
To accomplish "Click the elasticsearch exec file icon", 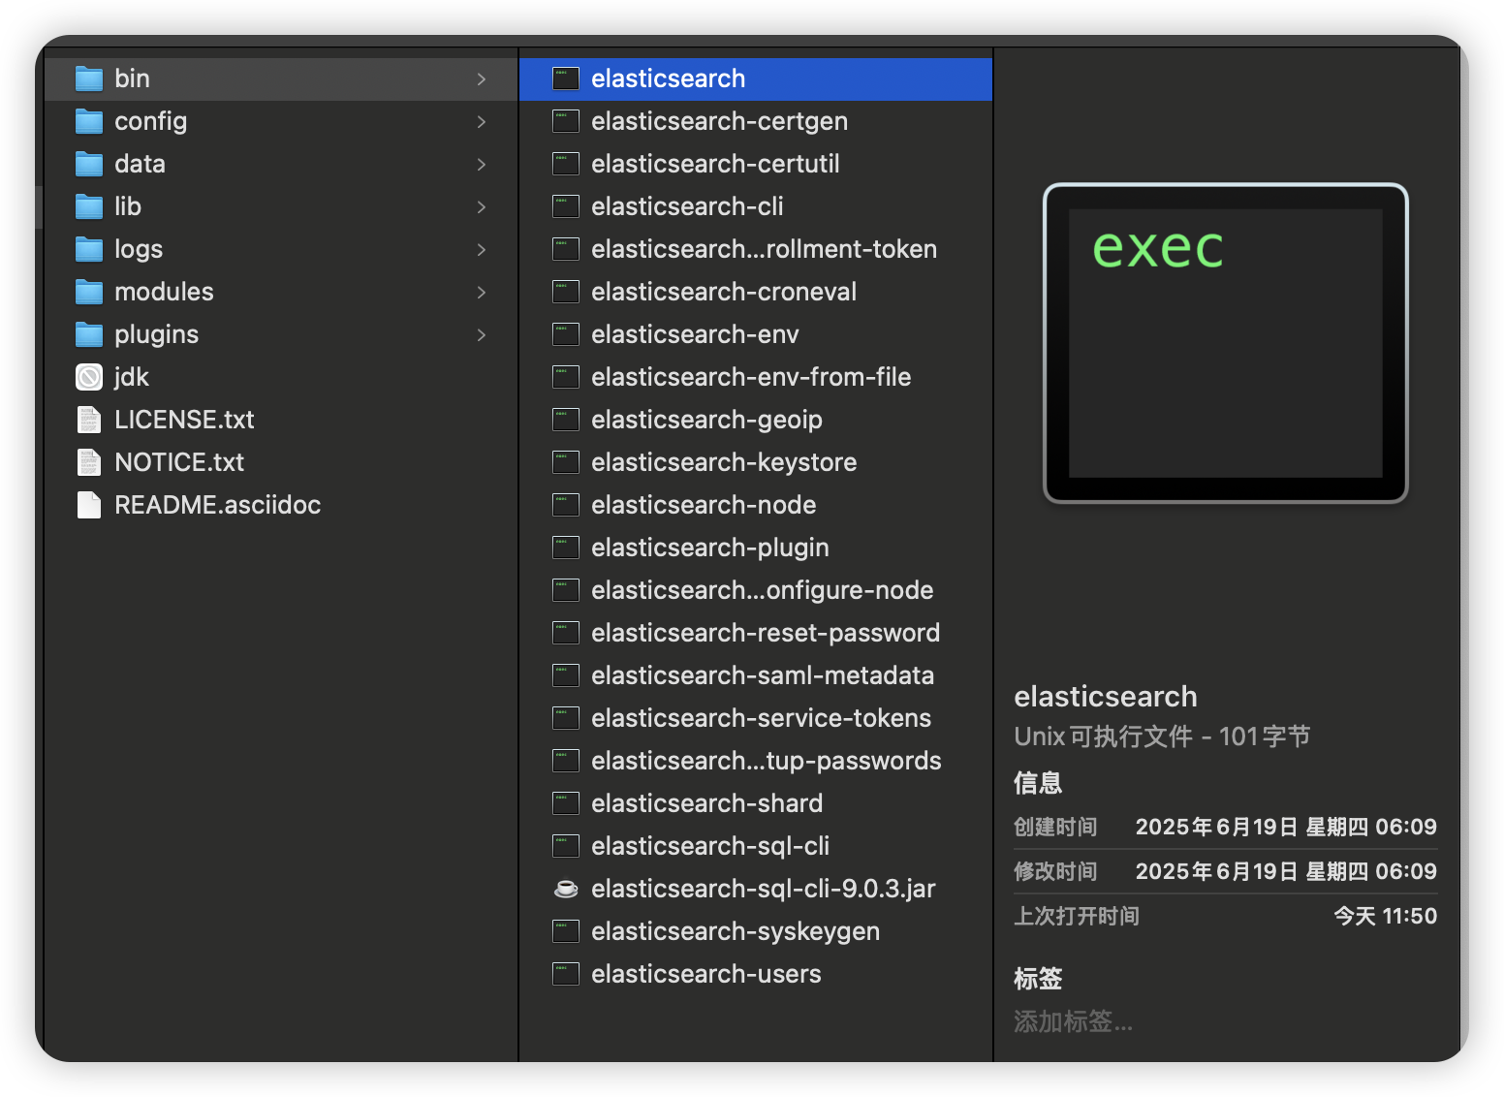I will tap(566, 78).
